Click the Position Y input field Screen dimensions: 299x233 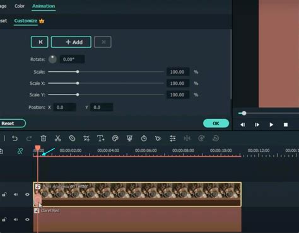(x=102, y=107)
